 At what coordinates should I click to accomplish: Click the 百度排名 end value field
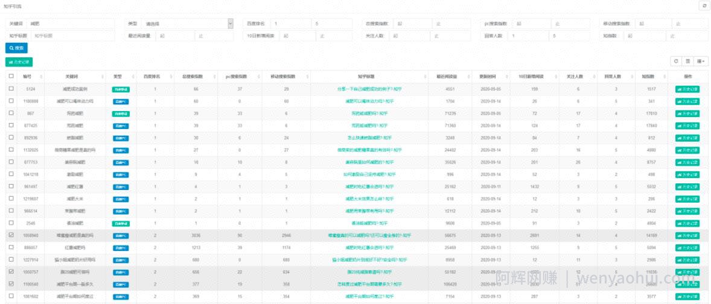tap(333, 24)
